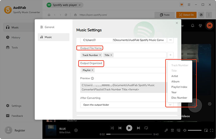The image size is (216, 139).
Task: Open the shopping cart icon in title bar
Action: (182, 5)
